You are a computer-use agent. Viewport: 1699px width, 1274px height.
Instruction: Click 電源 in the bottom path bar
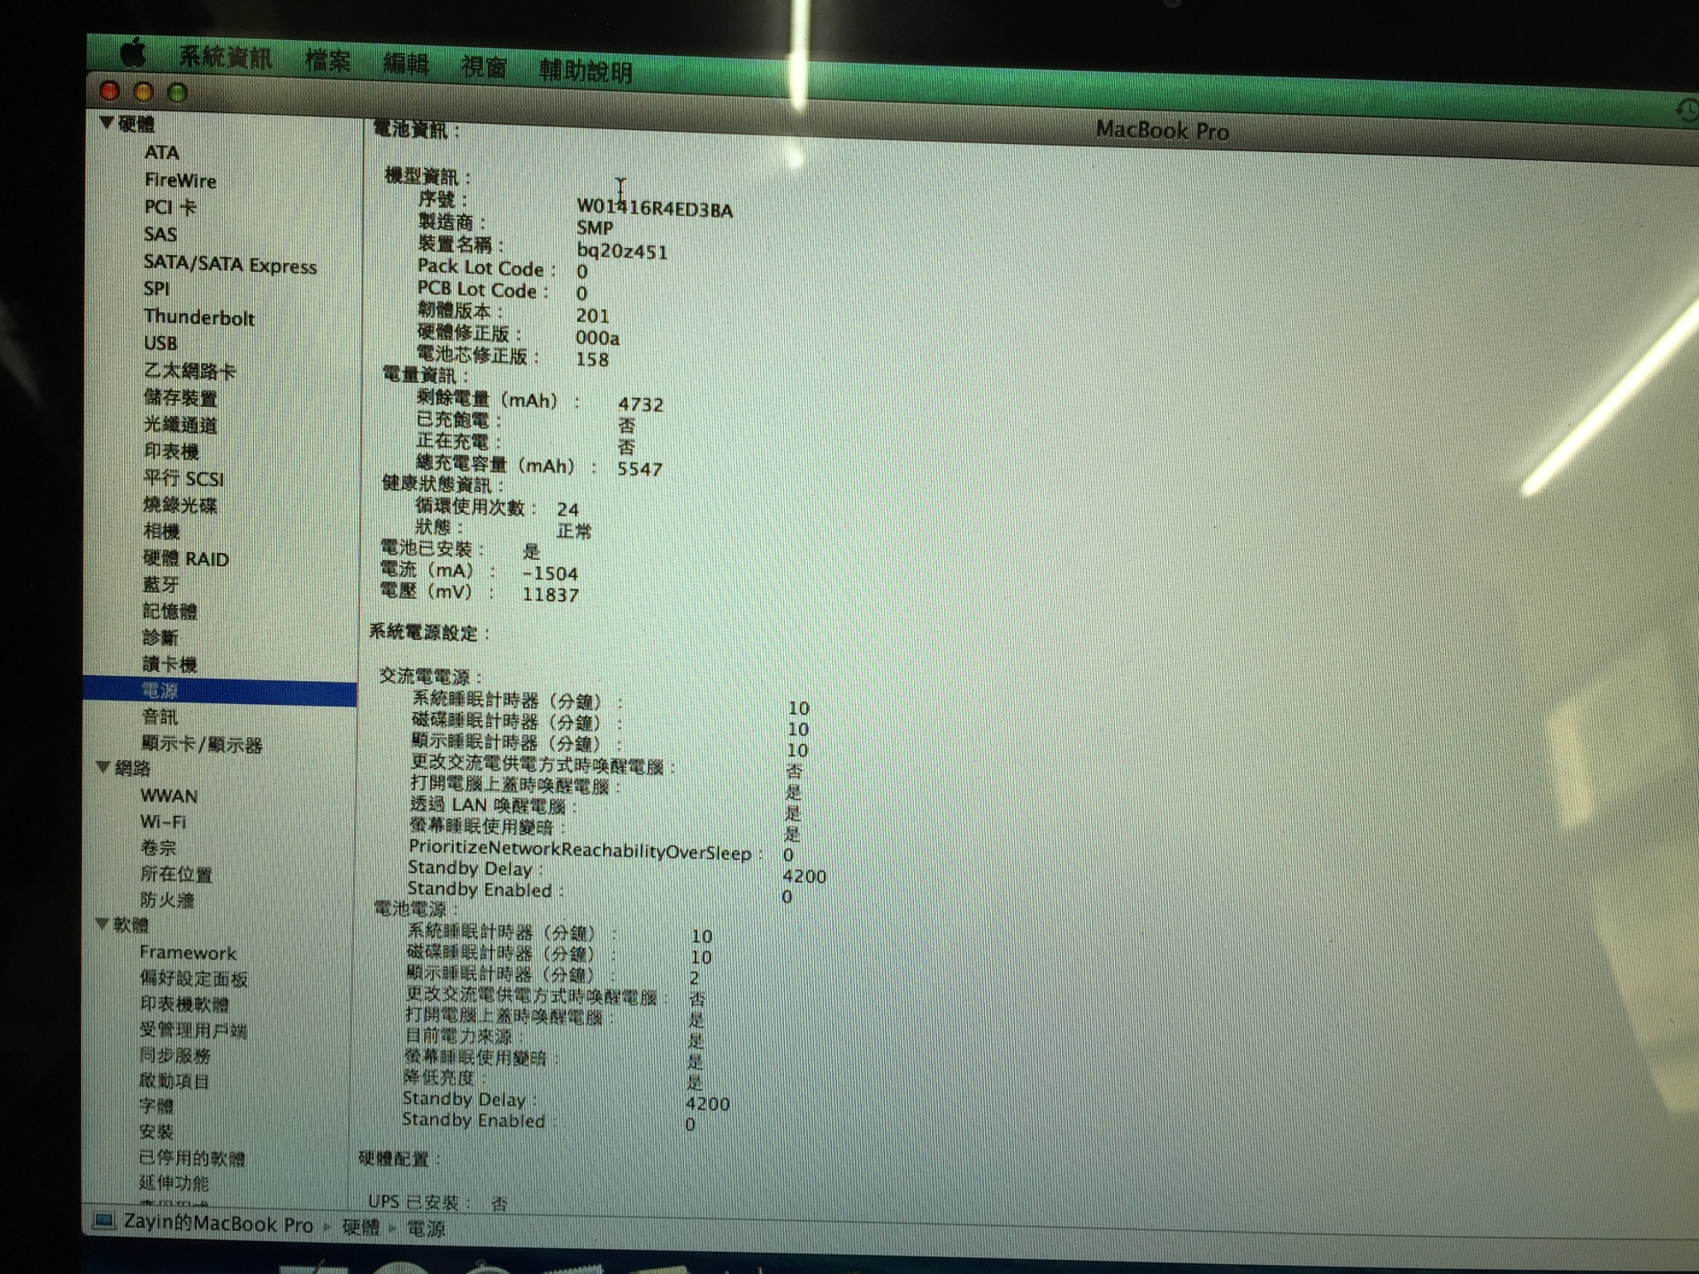tap(426, 1229)
